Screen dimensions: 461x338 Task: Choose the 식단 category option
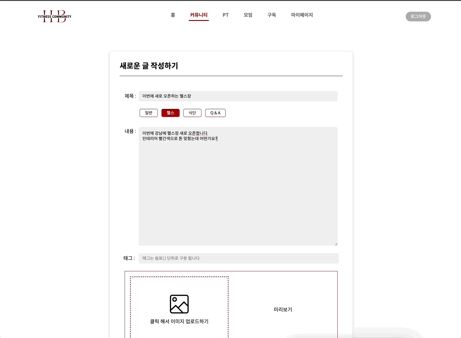click(192, 113)
